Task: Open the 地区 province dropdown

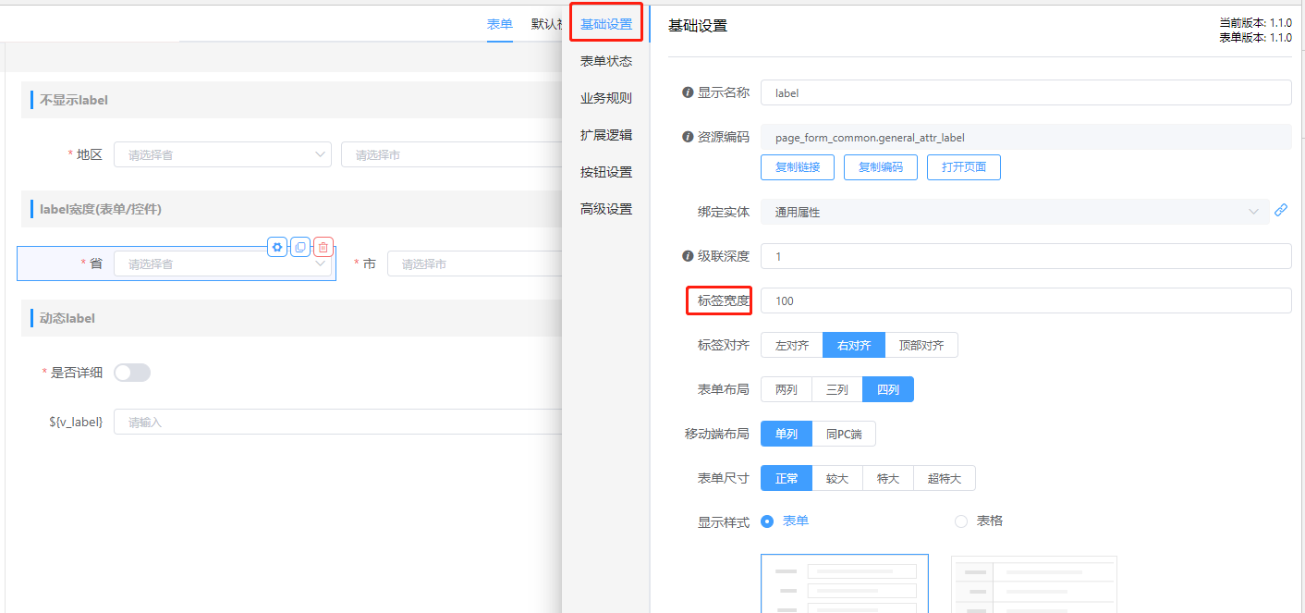Action: point(222,154)
